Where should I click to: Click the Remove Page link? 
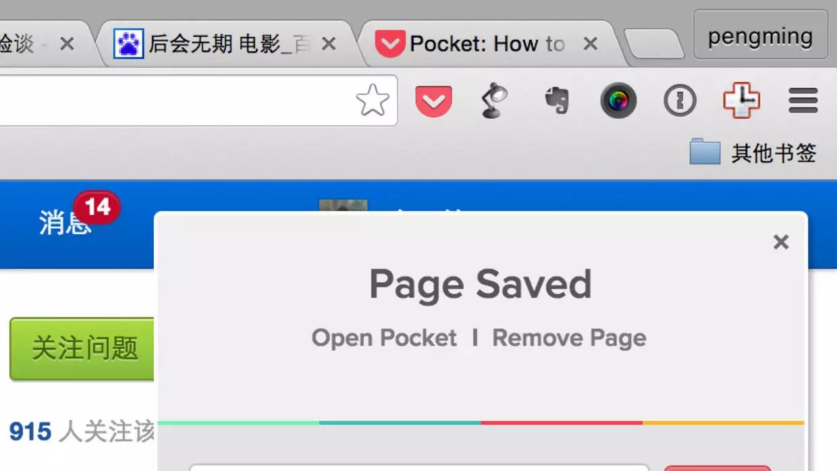[x=569, y=337]
